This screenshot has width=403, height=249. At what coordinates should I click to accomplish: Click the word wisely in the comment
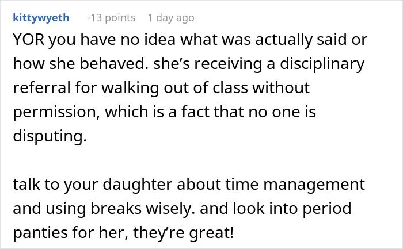(x=171, y=209)
